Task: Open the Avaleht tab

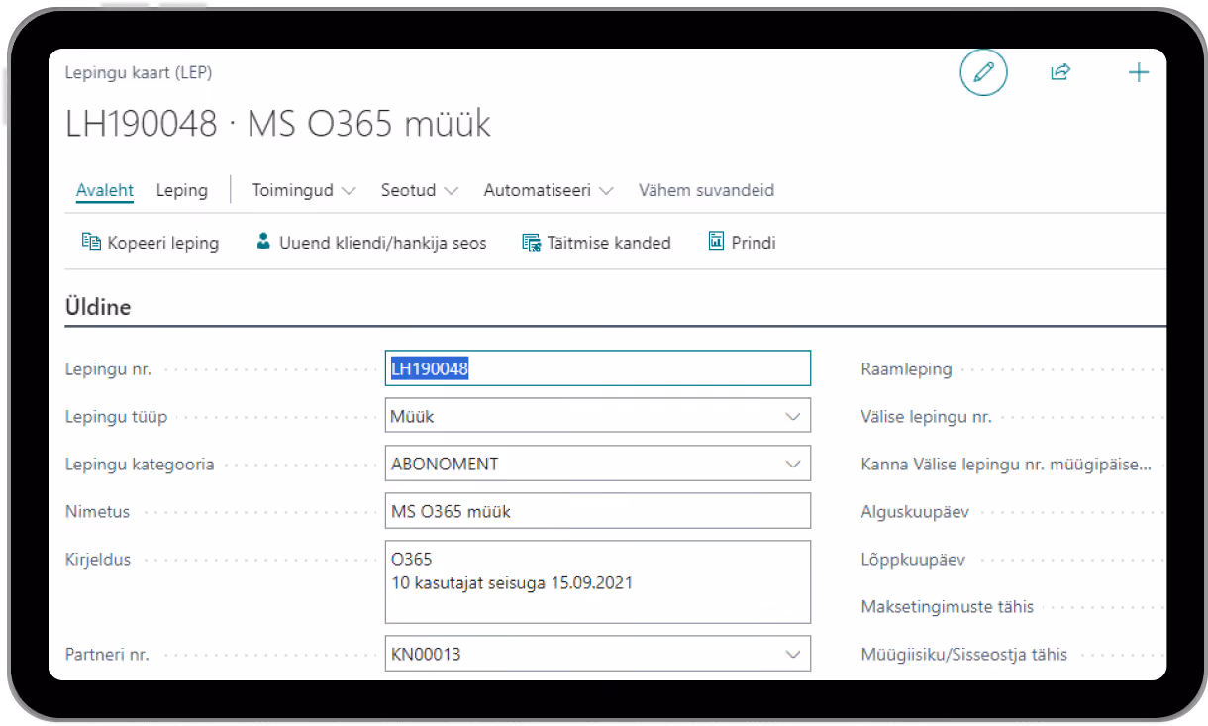Action: point(105,190)
